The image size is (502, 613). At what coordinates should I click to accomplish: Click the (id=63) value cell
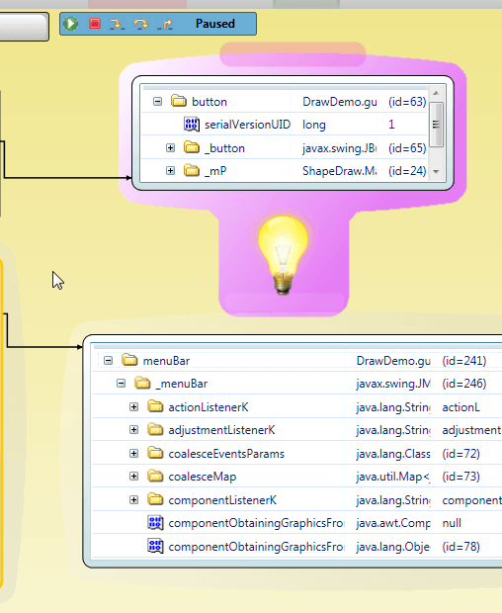pos(407,102)
